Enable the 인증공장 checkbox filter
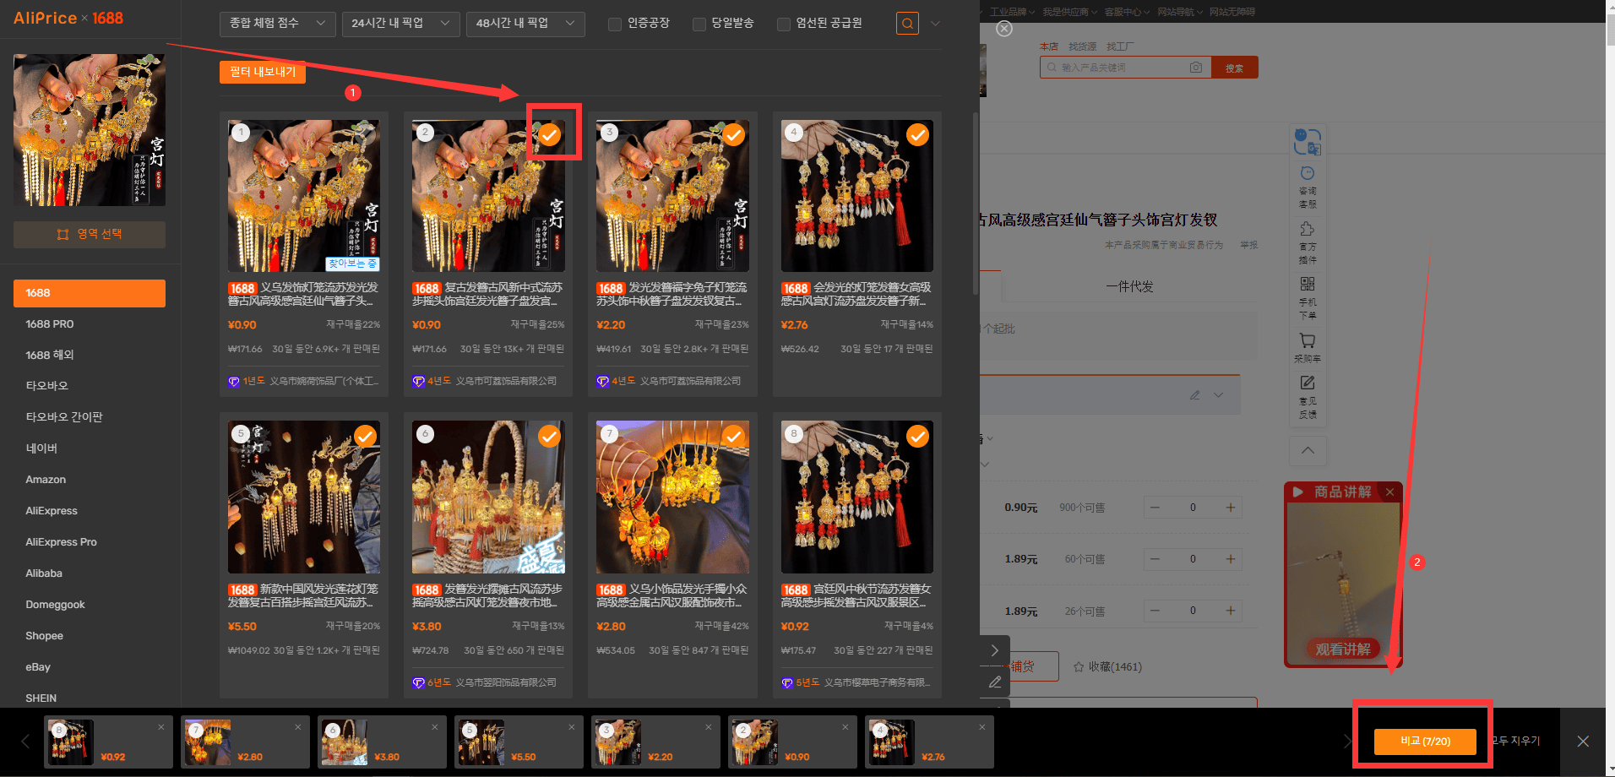1615x777 pixels. pos(615,24)
